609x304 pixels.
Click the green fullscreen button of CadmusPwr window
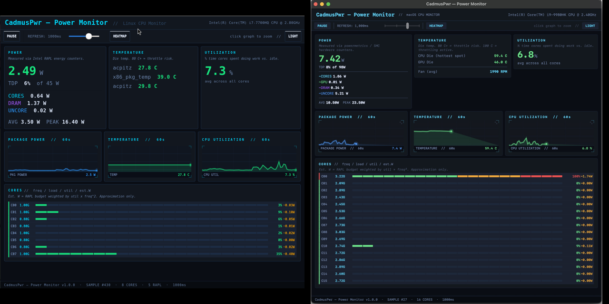point(328,4)
